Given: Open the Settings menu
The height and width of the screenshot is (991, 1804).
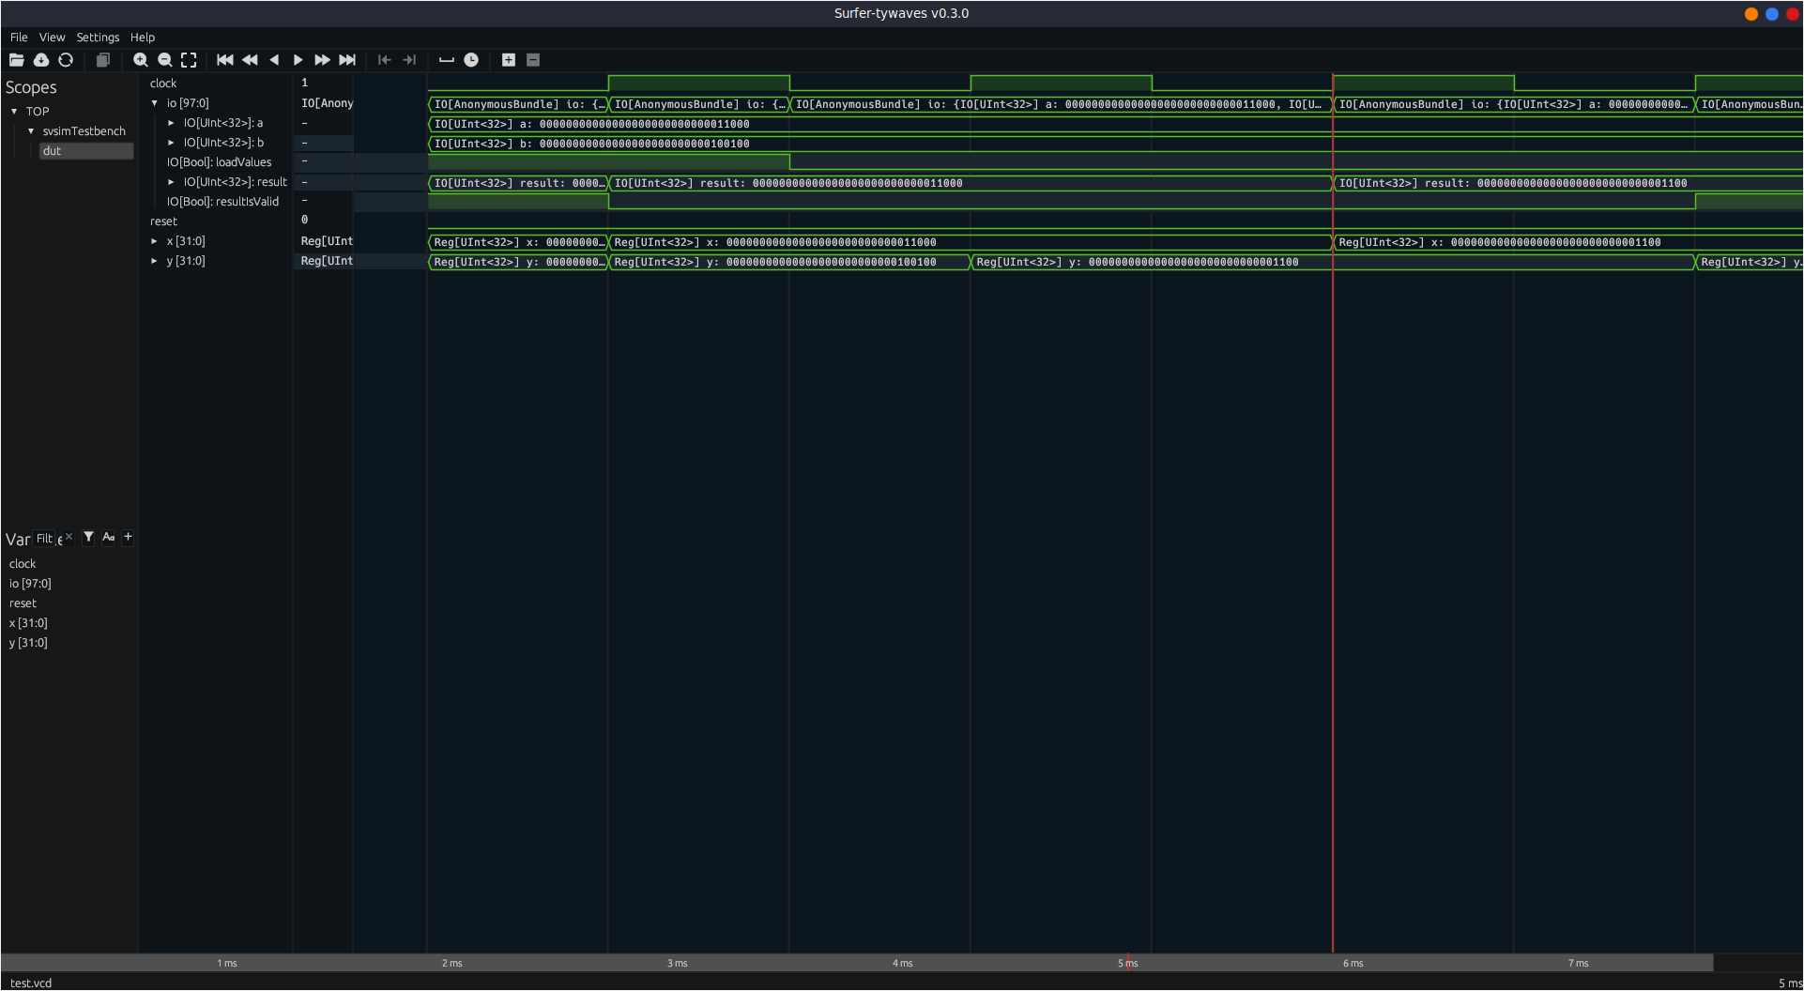Looking at the screenshot, I should [98, 38].
